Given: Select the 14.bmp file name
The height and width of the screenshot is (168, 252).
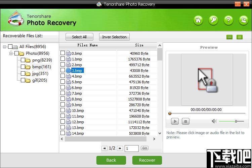Looking at the screenshot, I should (78, 133).
